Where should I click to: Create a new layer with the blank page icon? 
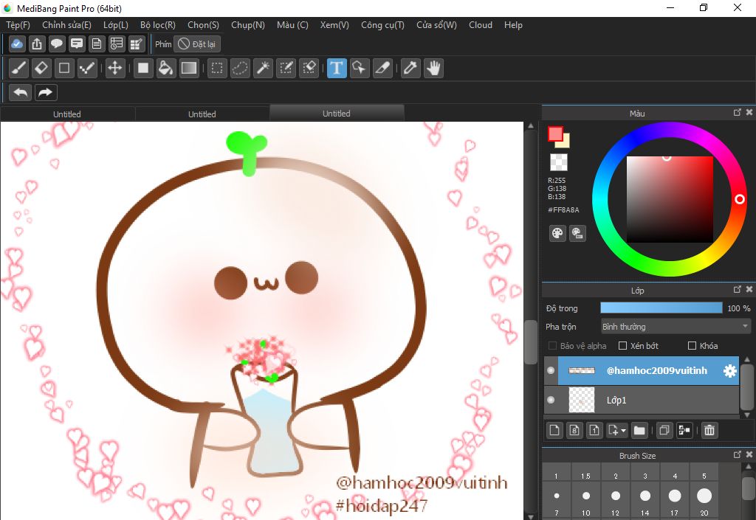pos(554,430)
